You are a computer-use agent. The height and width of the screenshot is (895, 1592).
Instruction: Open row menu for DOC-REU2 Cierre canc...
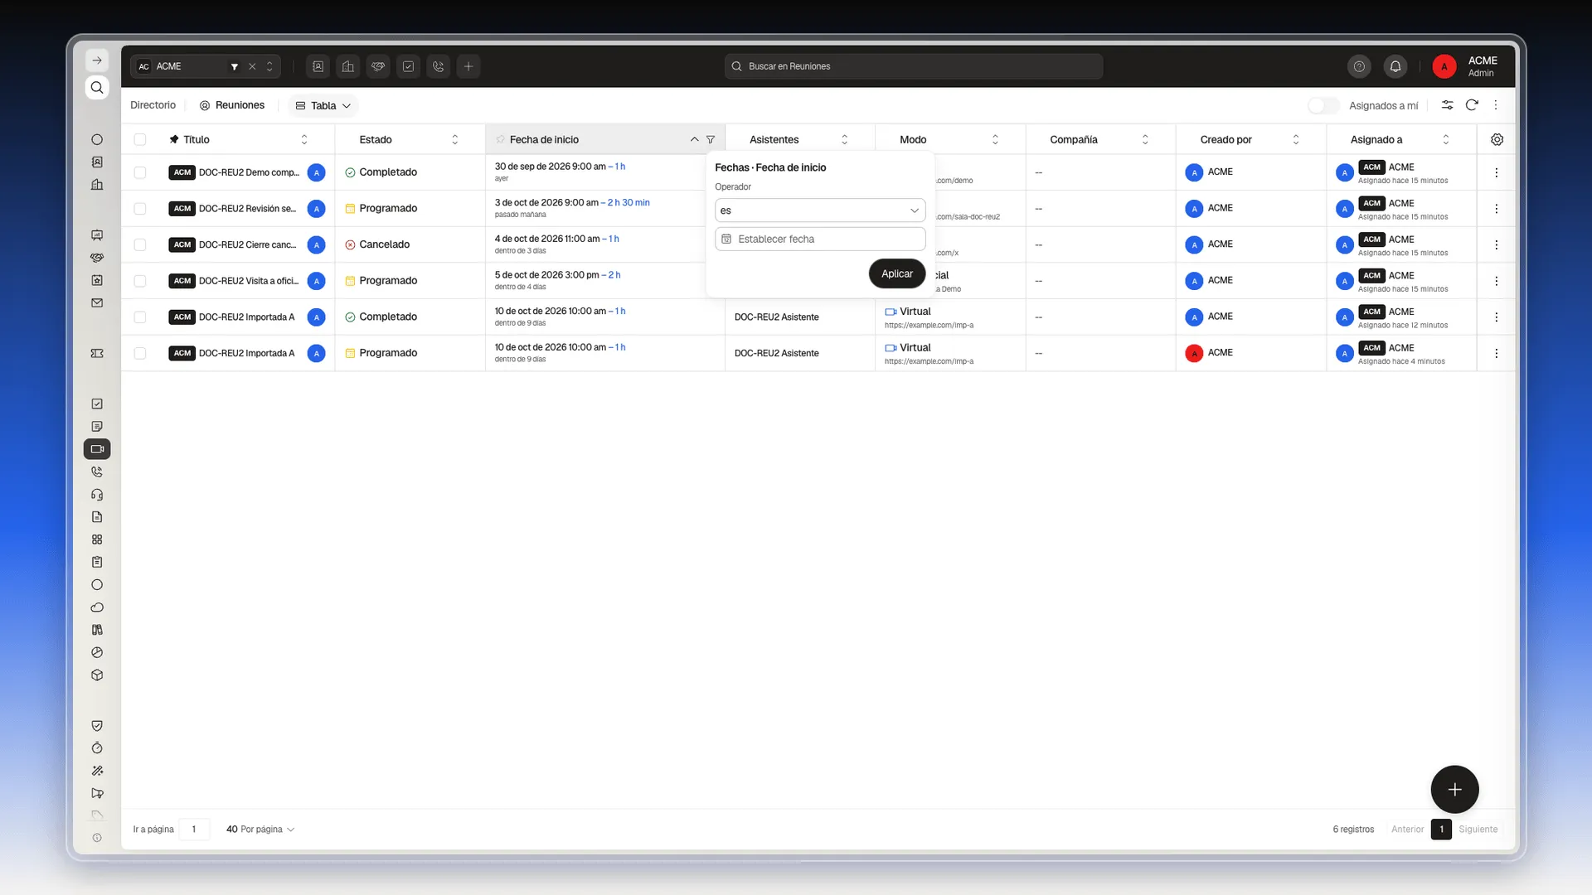(x=1496, y=244)
